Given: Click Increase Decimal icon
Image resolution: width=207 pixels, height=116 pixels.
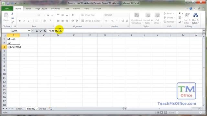Looking at the screenshot, I should pos(123,21).
